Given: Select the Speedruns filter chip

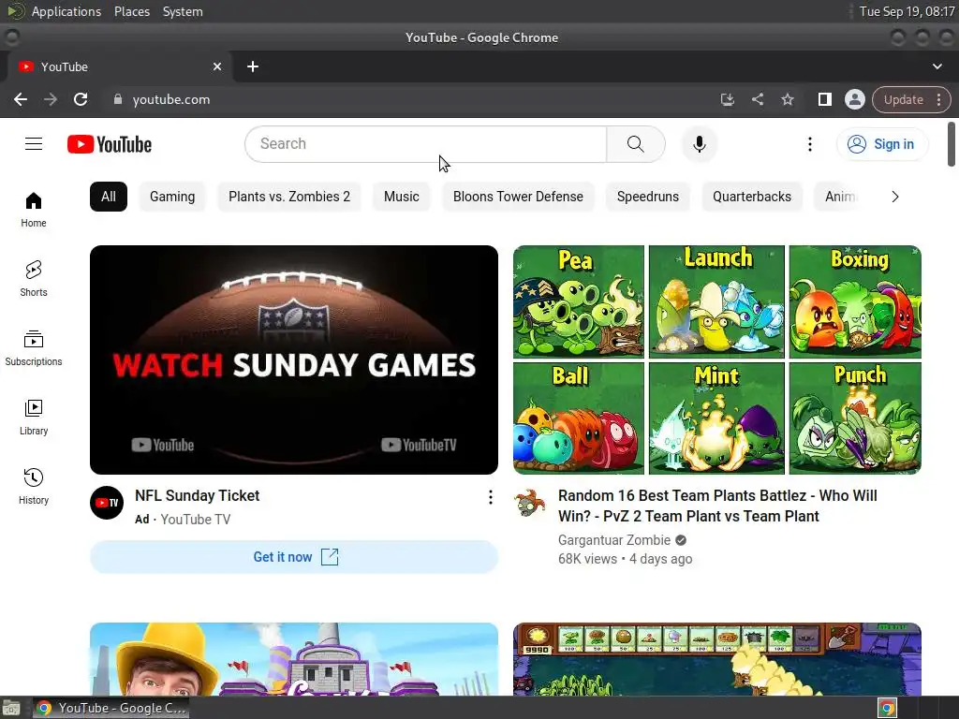Looking at the screenshot, I should point(648,197).
